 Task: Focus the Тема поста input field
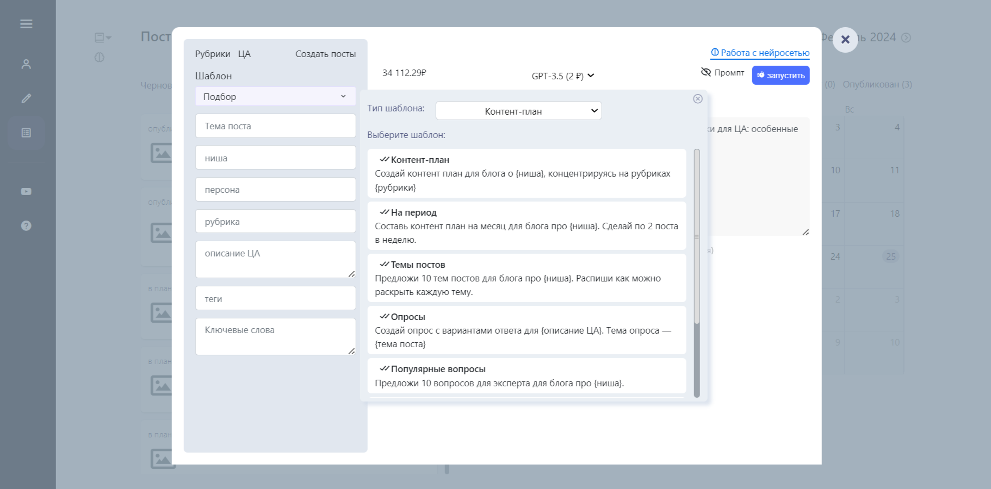pyautogui.click(x=275, y=126)
